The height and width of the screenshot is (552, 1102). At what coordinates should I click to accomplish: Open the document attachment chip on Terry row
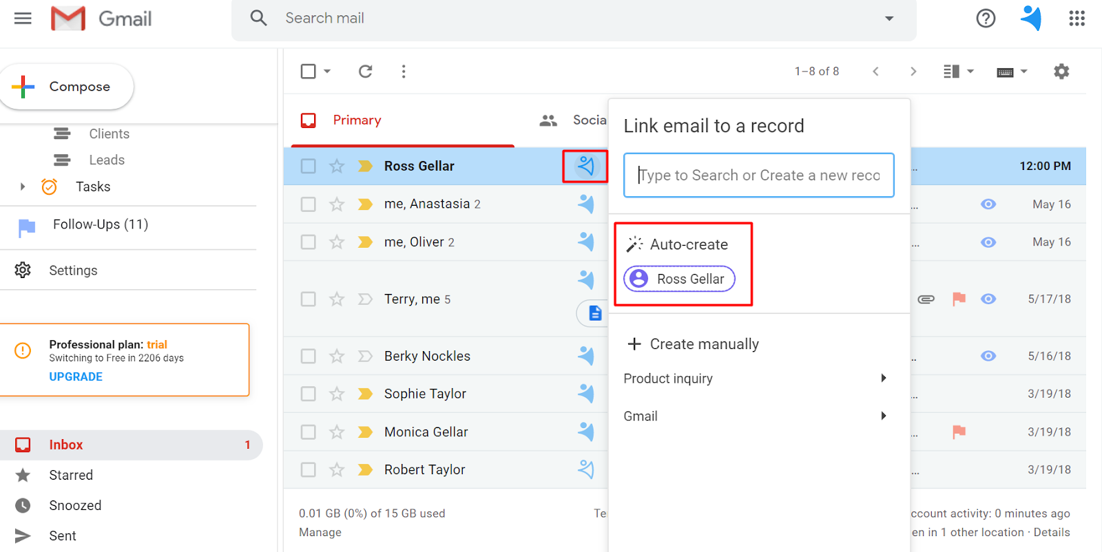[x=593, y=313]
